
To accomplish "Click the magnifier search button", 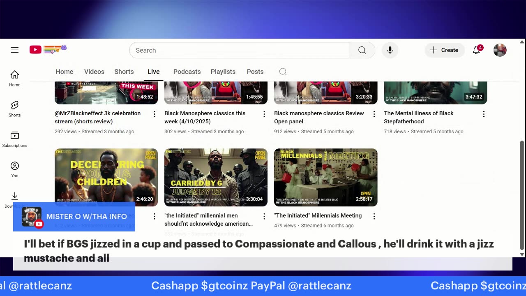I will click(x=362, y=50).
